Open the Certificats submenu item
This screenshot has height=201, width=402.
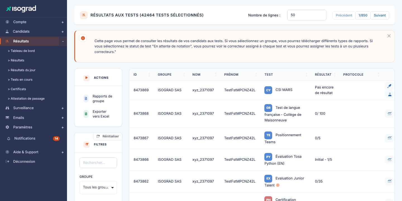pyautogui.click(x=17, y=89)
